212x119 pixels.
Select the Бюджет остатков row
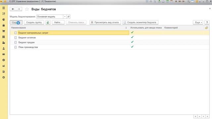click(110, 37)
